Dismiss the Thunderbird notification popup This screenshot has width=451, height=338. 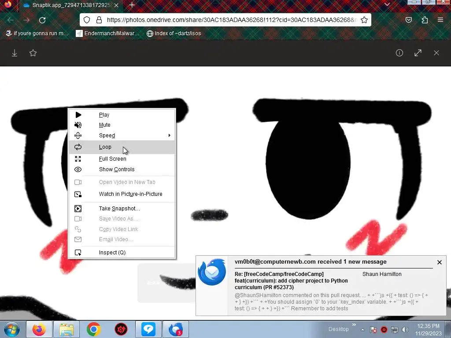point(439,262)
